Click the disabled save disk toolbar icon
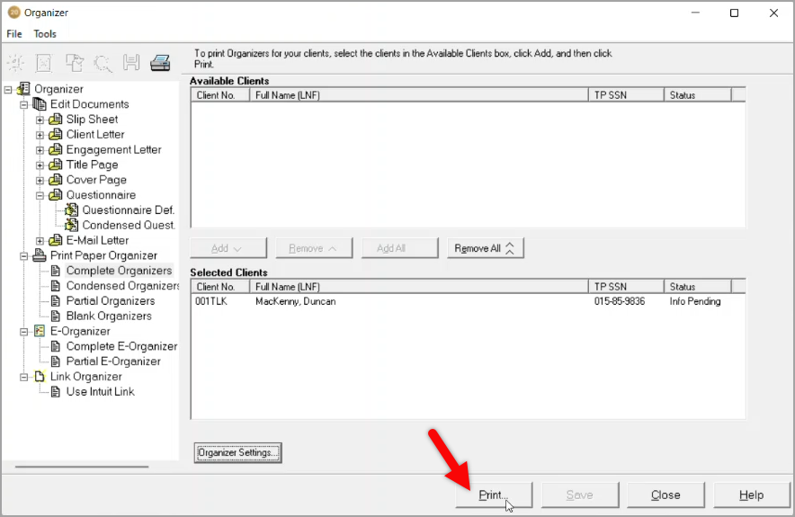This screenshot has width=795, height=517. 131,63
